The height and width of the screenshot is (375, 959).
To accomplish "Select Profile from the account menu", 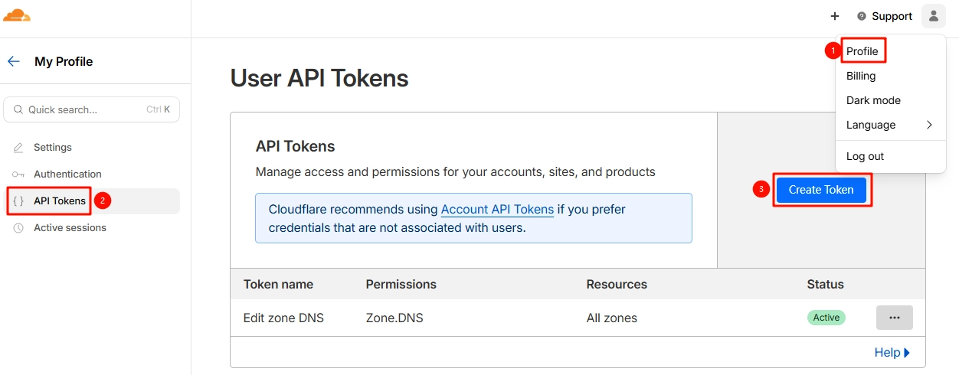I will tap(862, 51).
